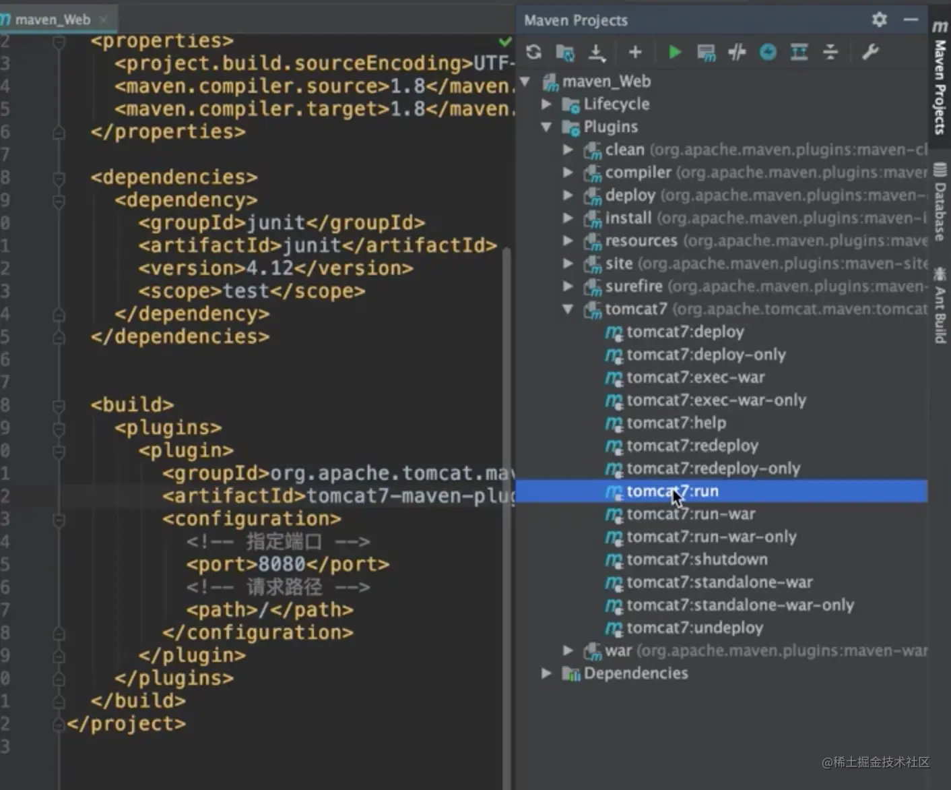Run Maven Build with green play icon

[x=674, y=52]
